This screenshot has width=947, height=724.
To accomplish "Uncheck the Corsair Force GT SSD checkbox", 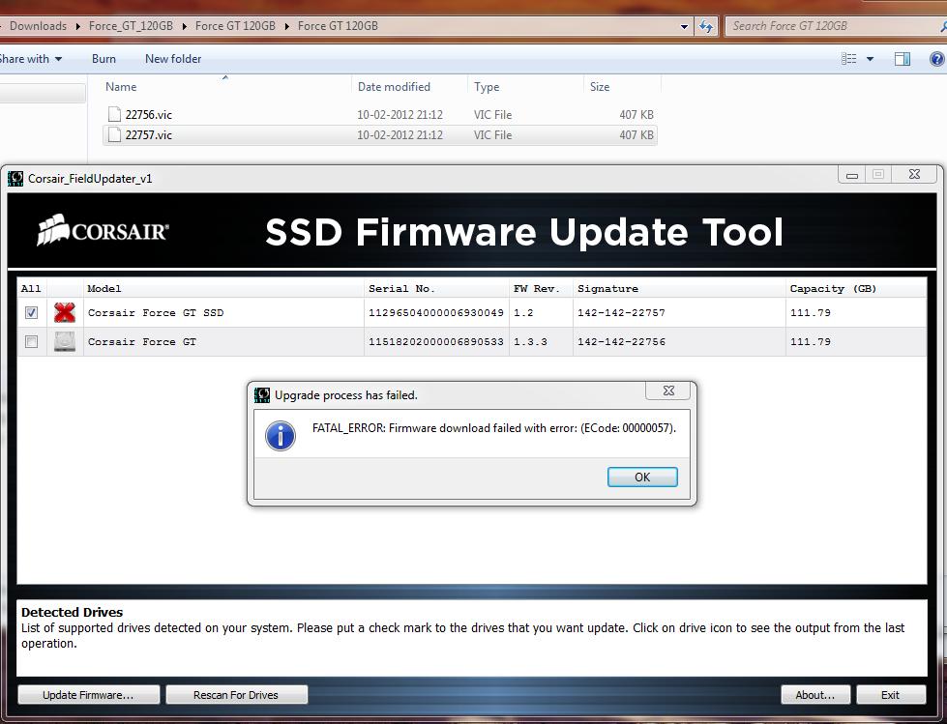I will tap(31, 312).
